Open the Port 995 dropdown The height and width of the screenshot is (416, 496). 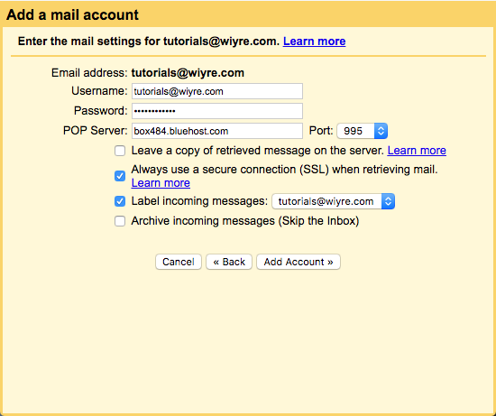click(x=363, y=131)
